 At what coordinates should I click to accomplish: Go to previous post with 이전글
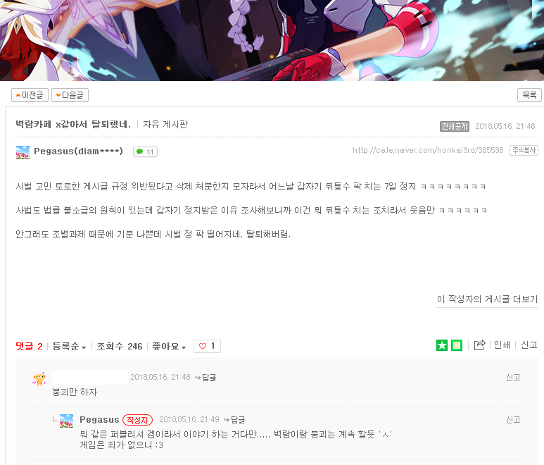(30, 95)
